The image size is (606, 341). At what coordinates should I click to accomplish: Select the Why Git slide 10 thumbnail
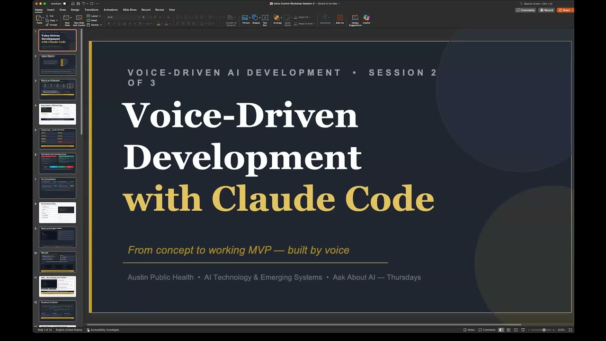tap(57, 262)
